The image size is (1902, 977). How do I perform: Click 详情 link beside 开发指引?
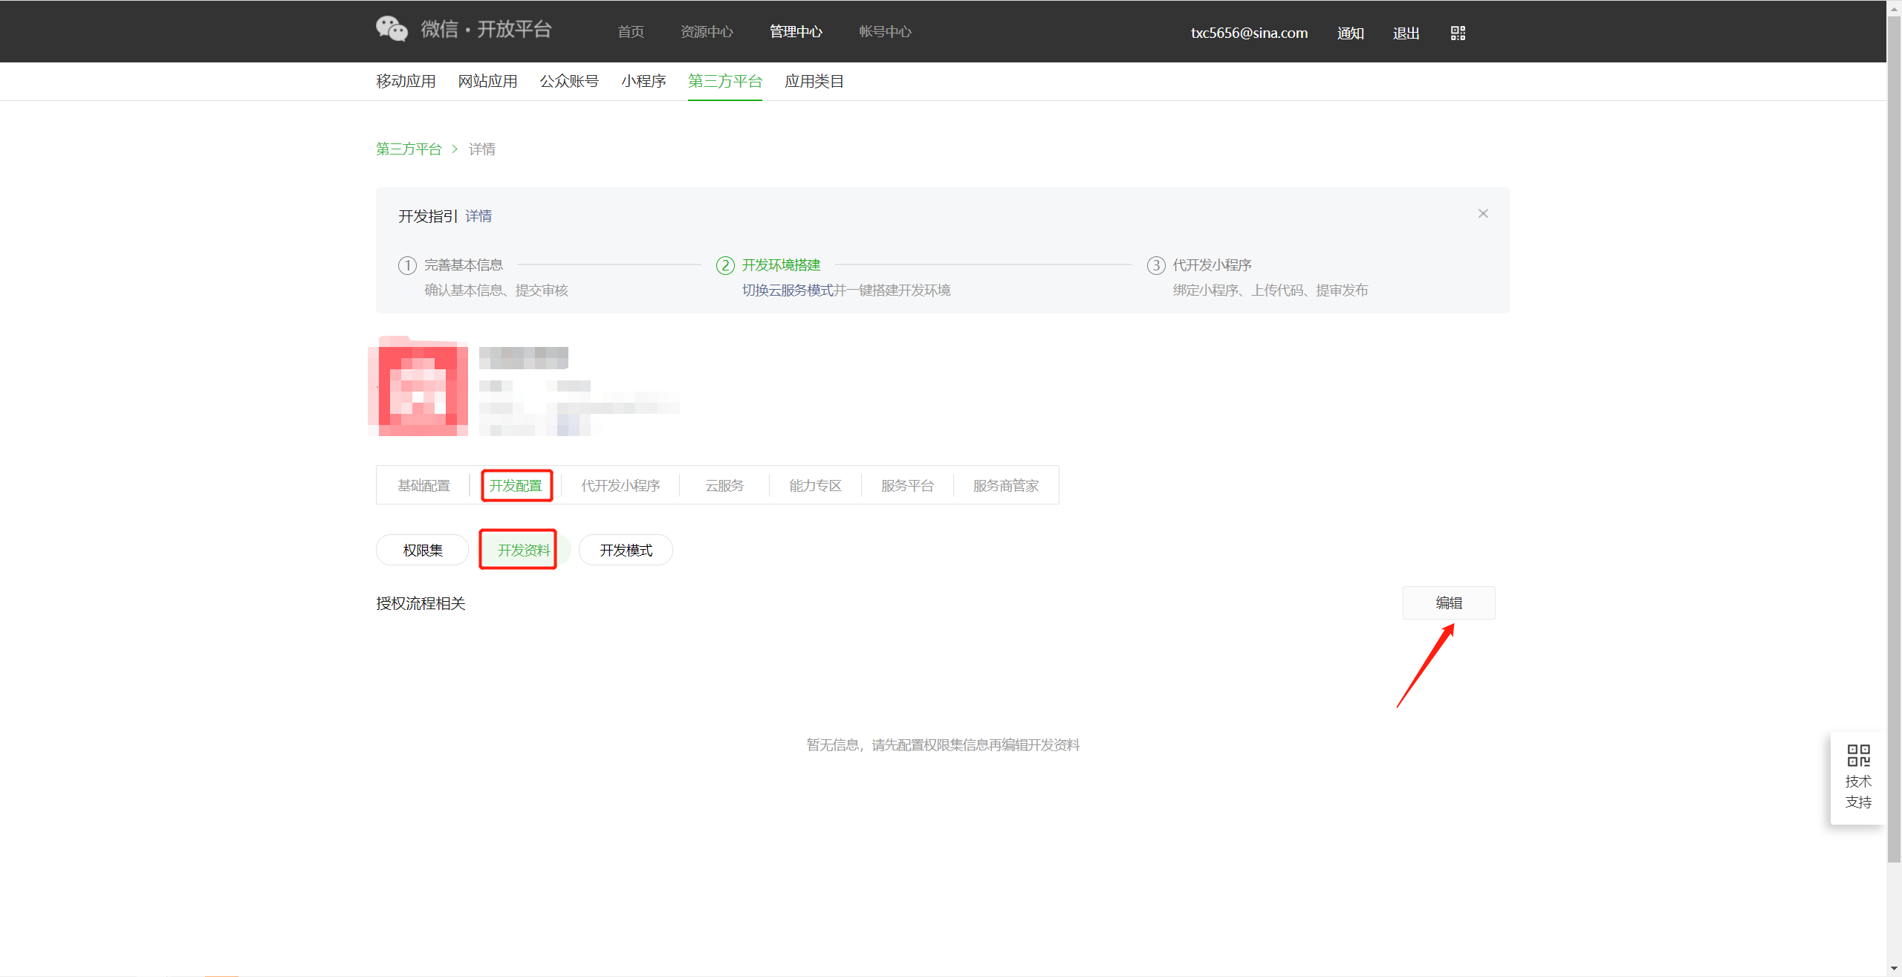click(x=478, y=216)
